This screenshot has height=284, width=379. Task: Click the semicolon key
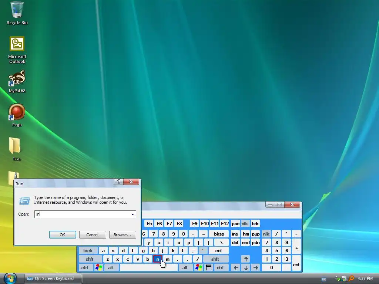193,251
